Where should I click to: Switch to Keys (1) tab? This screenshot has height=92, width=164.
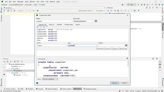52,25
